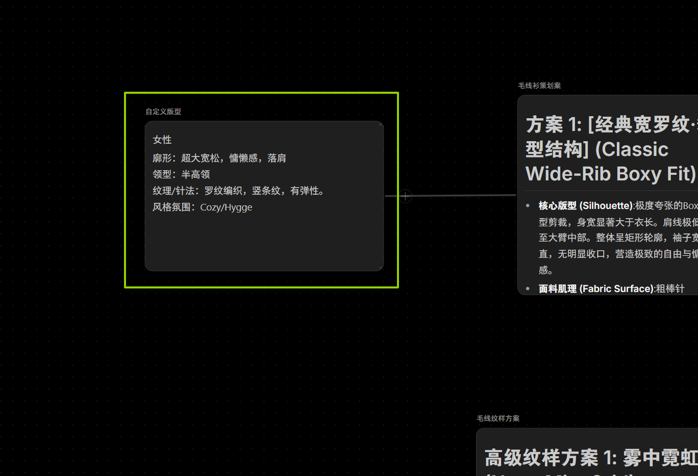Click the scroll-down arrow in 自定义版型 text box
The image size is (698, 476).
381,268
